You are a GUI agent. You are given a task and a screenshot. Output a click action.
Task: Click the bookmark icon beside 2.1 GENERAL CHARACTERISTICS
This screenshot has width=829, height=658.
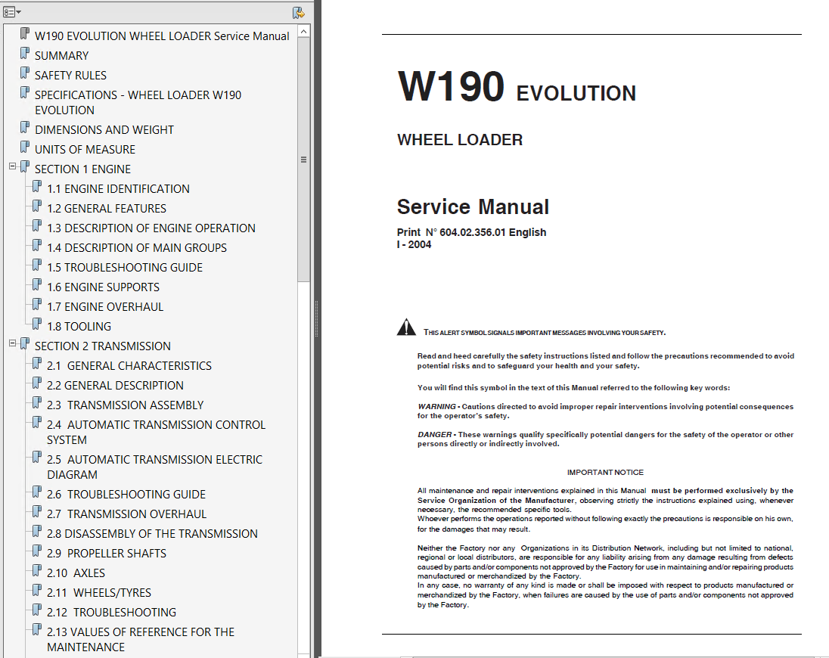point(37,364)
